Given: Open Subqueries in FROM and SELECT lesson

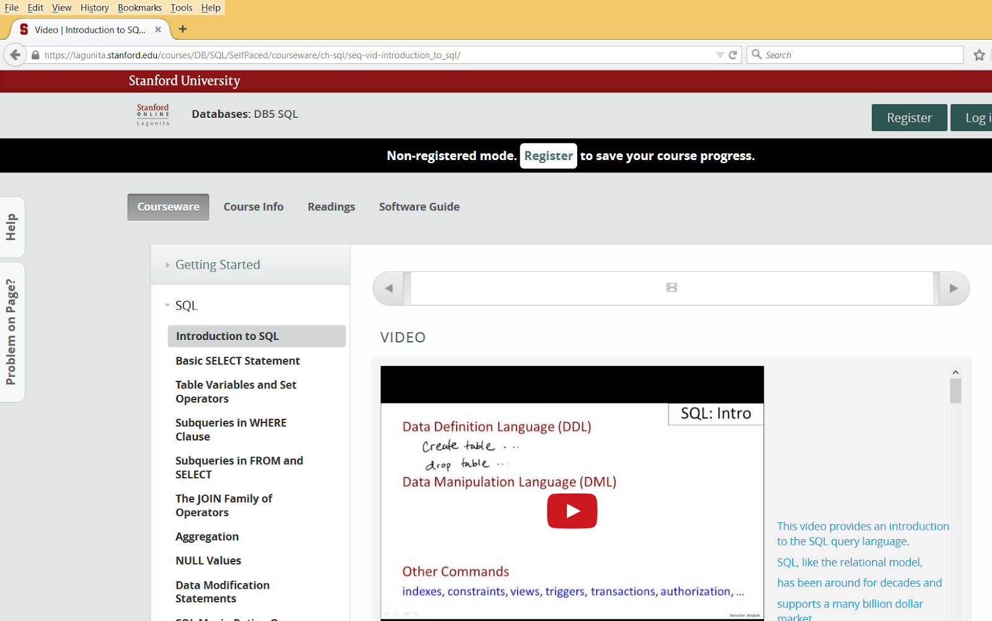Looking at the screenshot, I should (x=239, y=467).
